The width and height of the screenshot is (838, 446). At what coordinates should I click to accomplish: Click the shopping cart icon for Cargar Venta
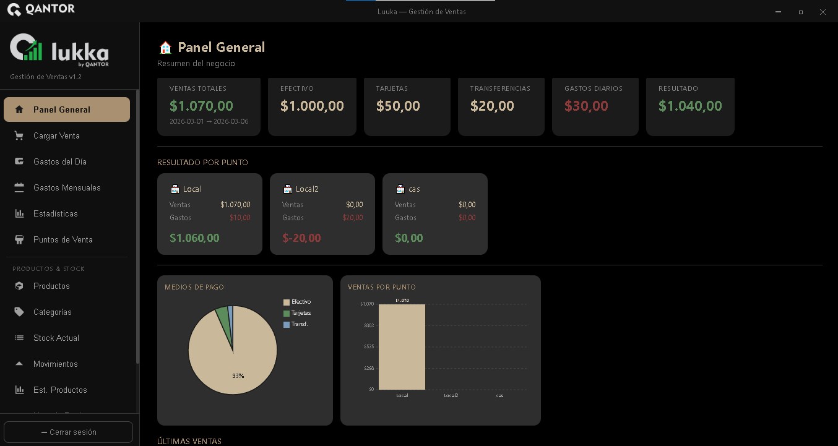point(19,135)
